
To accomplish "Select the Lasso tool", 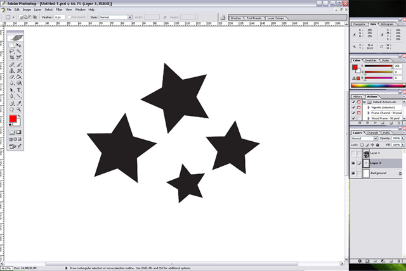I will pos(11,51).
